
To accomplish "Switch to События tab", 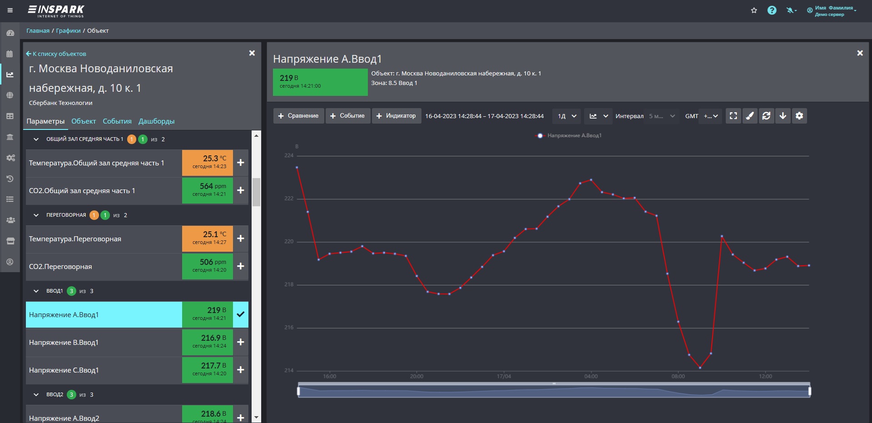I will (x=117, y=121).
